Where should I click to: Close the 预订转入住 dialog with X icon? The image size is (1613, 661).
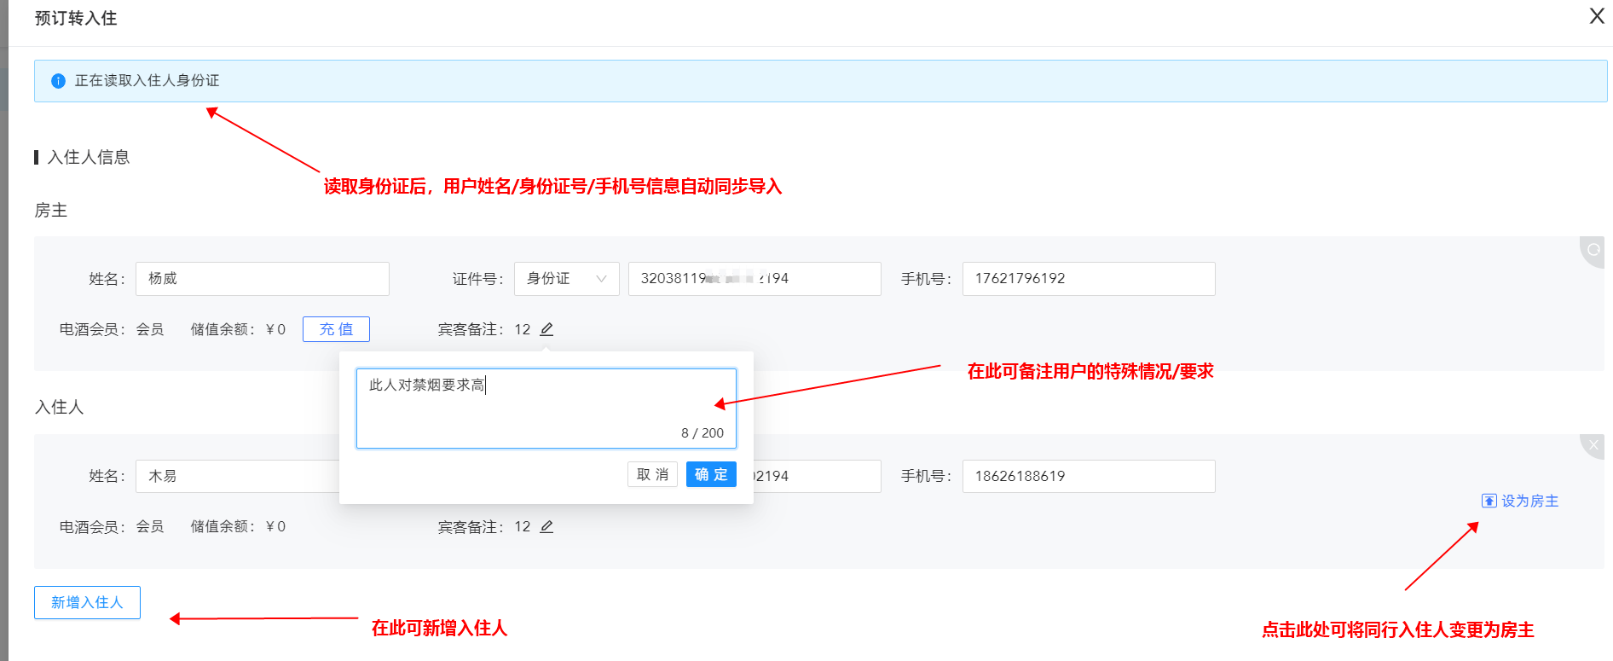1597,16
